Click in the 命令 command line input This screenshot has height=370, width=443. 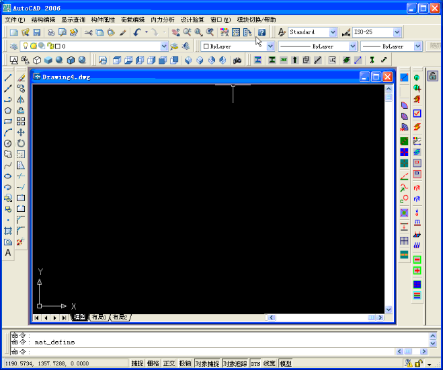pos(202,352)
